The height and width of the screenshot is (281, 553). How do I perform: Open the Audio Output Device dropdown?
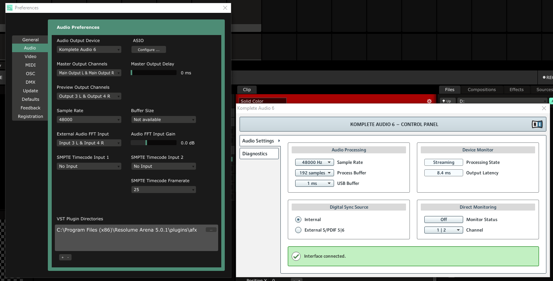[x=89, y=49]
